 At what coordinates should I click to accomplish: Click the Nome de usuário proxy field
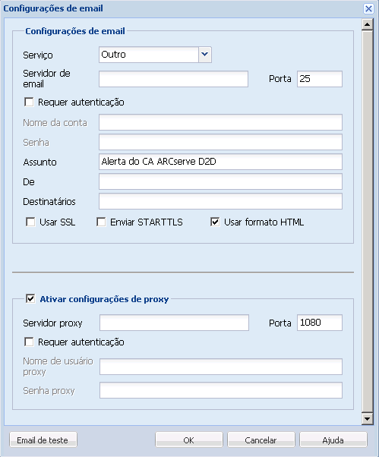pos(221,367)
